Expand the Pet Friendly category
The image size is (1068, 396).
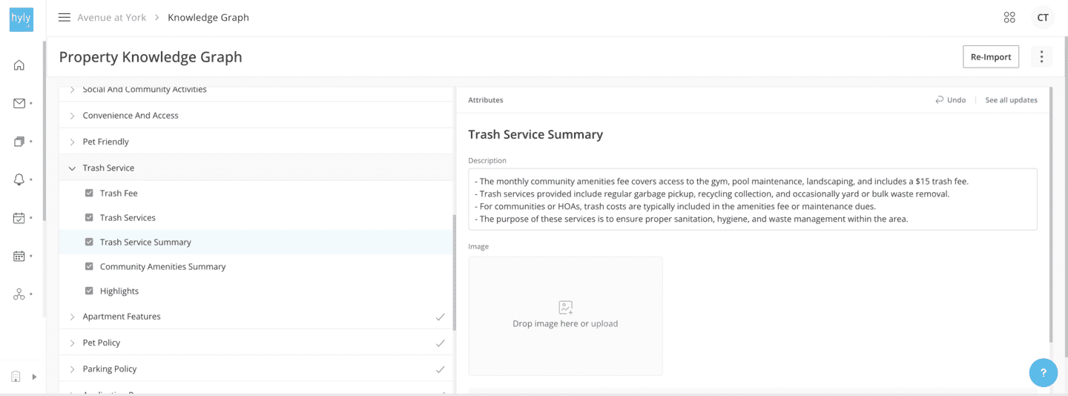tap(72, 142)
